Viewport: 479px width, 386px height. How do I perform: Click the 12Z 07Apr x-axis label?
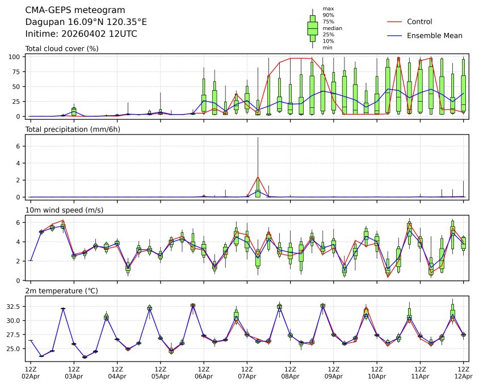tap(247, 372)
